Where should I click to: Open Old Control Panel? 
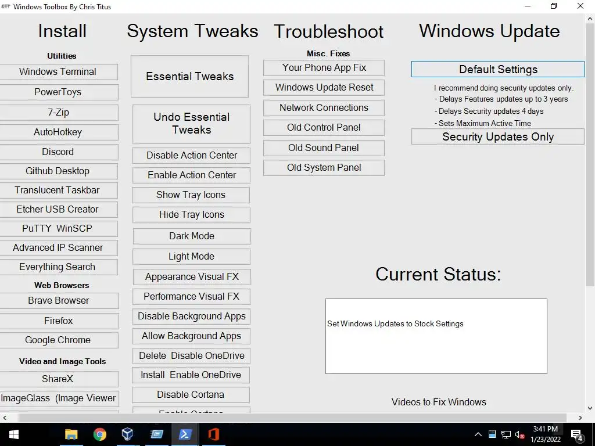coord(324,127)
